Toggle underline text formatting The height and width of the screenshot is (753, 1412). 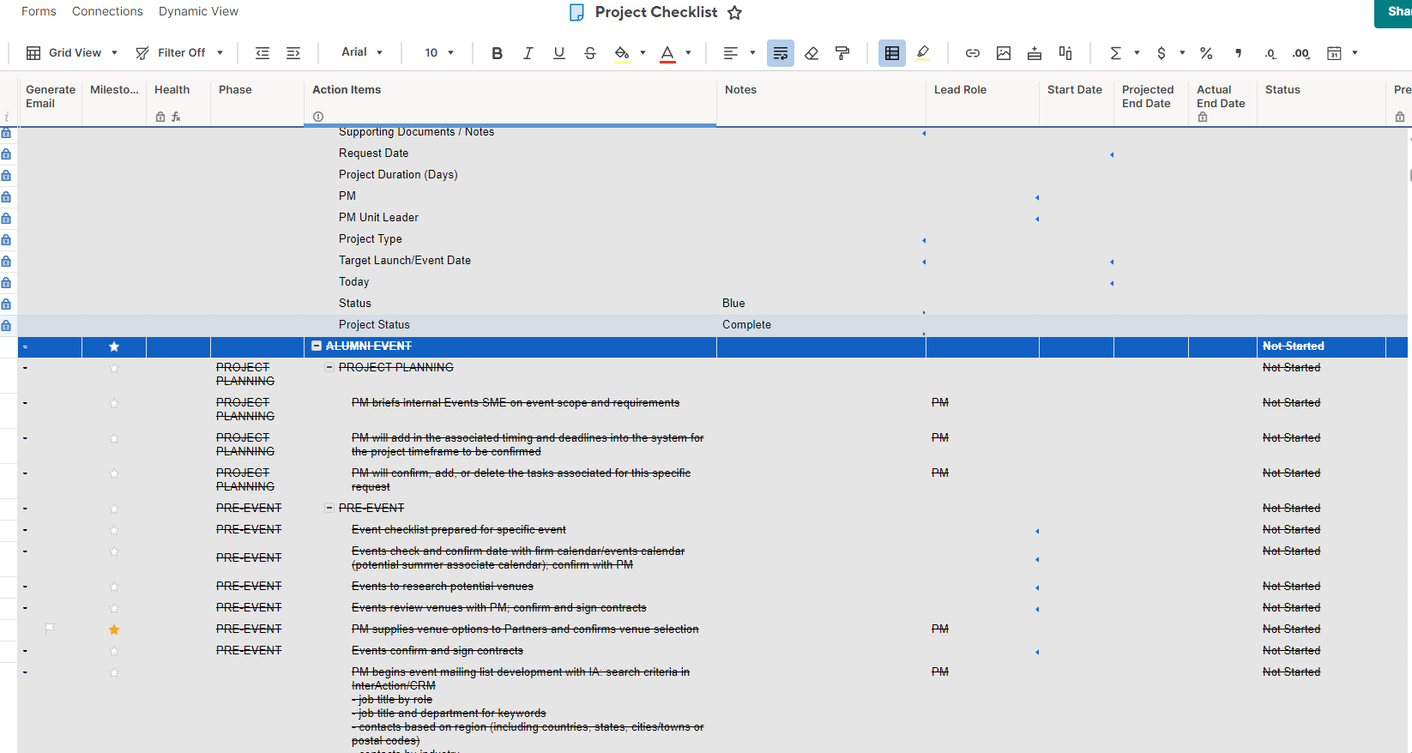[x=559, y=53]
